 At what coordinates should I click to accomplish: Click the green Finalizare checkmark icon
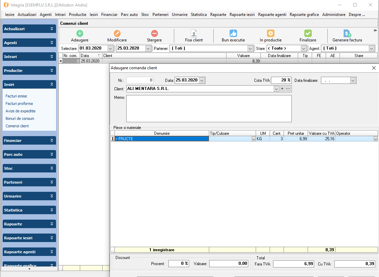click(x=308, y=33)
